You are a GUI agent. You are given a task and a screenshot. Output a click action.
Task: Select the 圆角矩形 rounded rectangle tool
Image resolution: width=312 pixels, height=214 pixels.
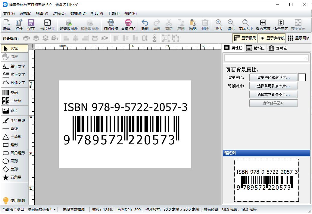pos(14,153)
